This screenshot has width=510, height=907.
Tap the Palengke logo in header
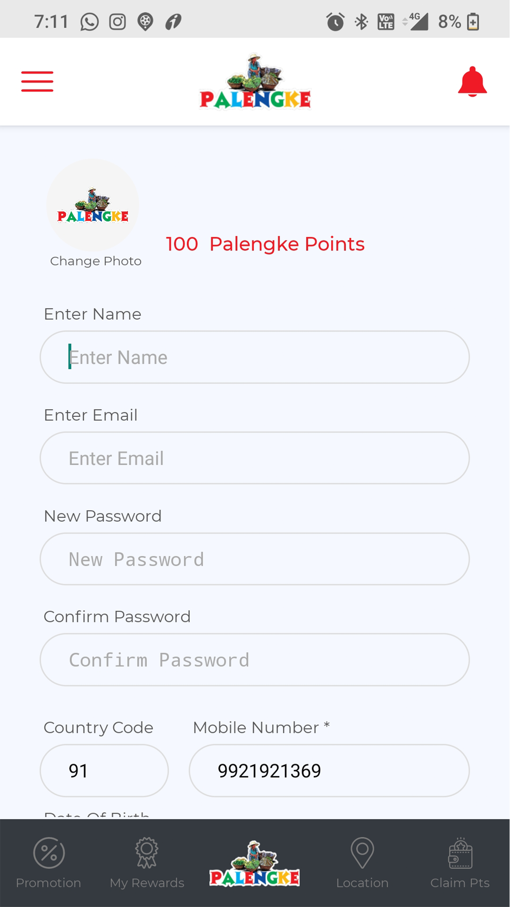pyautogui.click(x=255, y=82)
